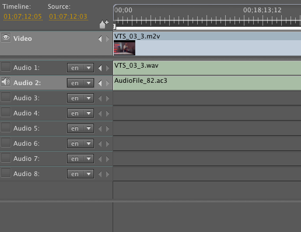Enable the Audio 6 track checkbox
The width and height of the screenshot is (301, 232).
[6, 142]
